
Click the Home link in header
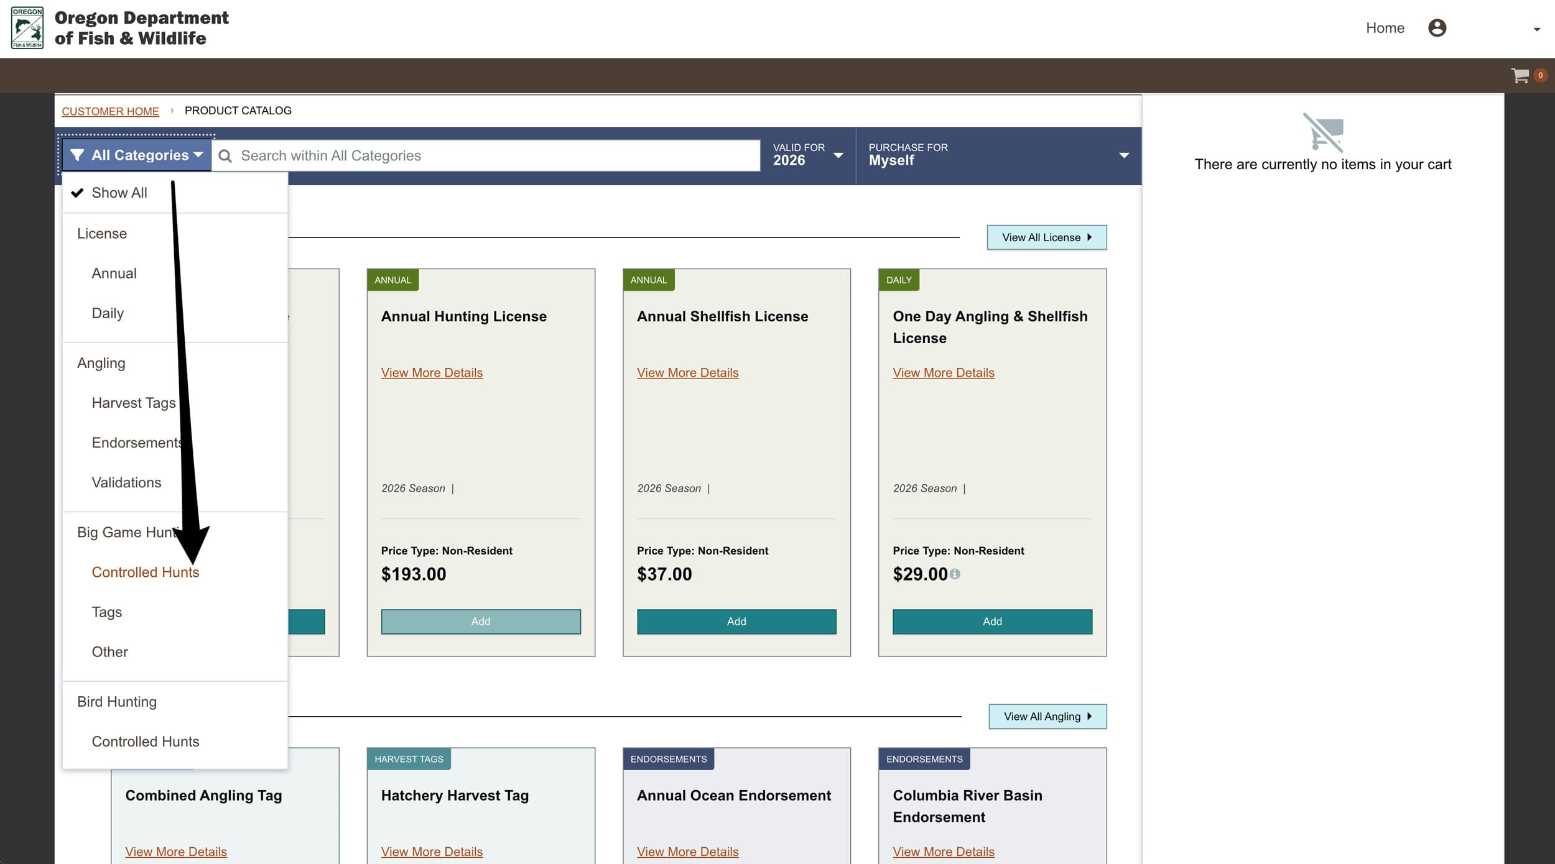click(1385, 28)
